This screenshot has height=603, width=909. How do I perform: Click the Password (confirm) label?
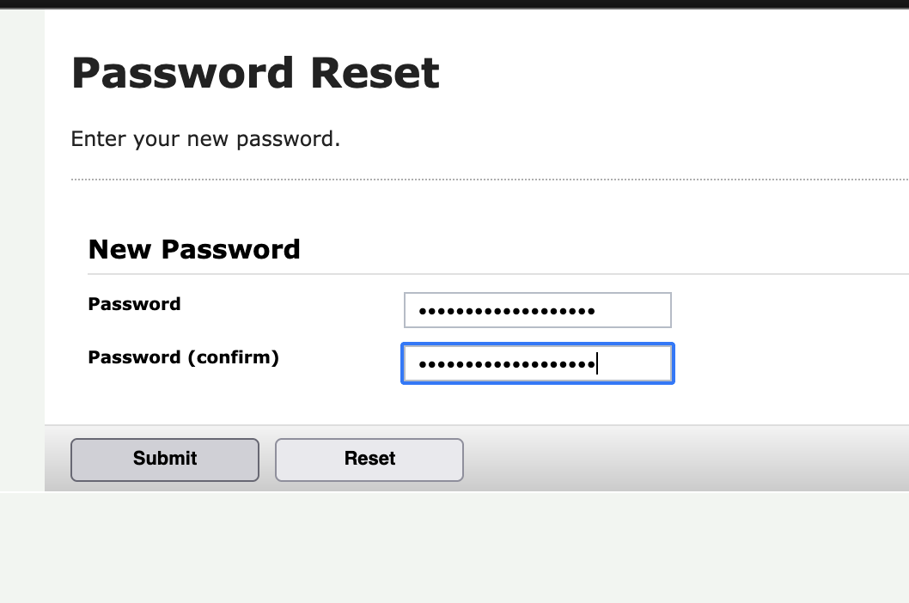click(x=183, y=357)
